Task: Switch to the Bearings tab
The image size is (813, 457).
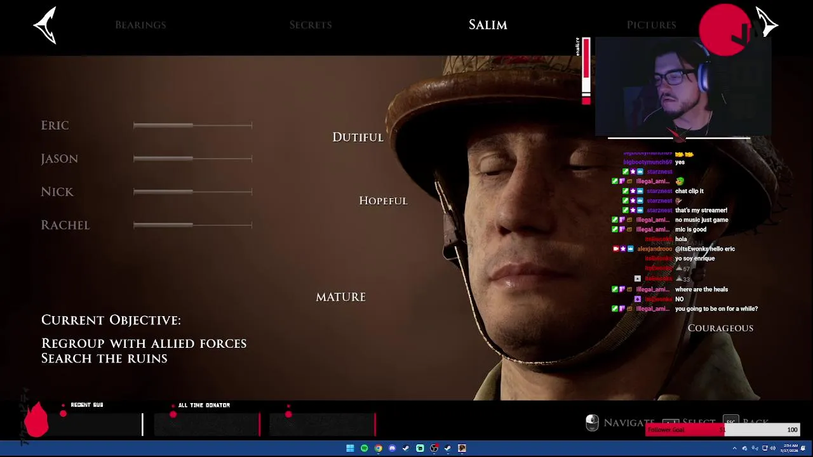Action: pyautogui.click(x=140, y=25)
